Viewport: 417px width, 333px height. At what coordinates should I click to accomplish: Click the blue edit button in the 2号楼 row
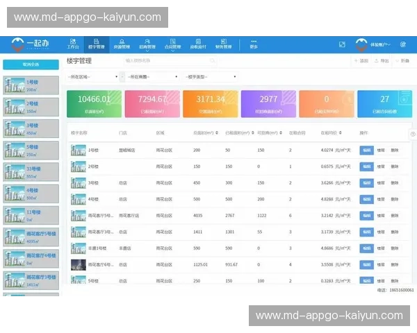click(x=367, y=166)
